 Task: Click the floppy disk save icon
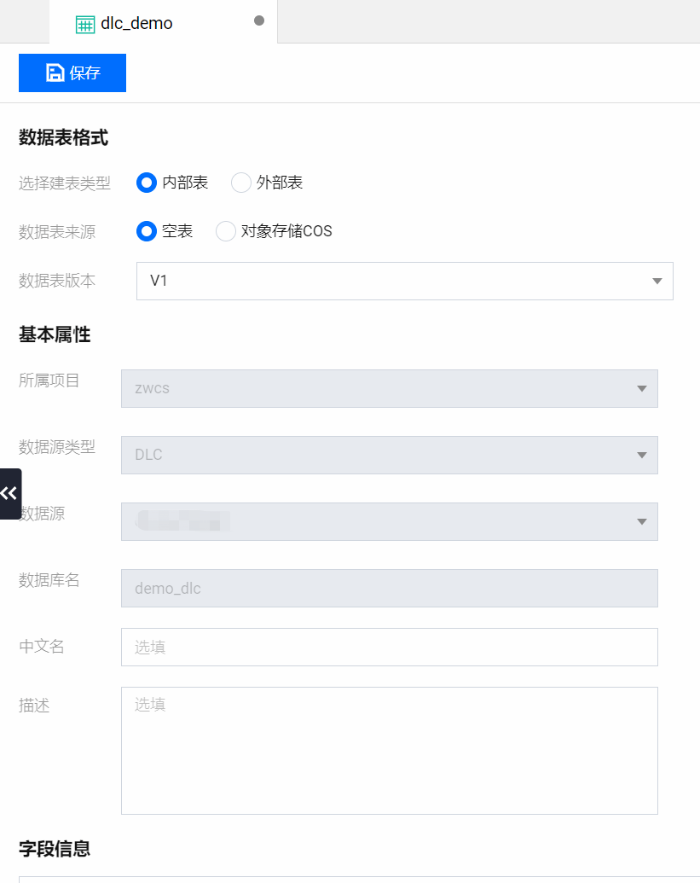coord(55,73)
